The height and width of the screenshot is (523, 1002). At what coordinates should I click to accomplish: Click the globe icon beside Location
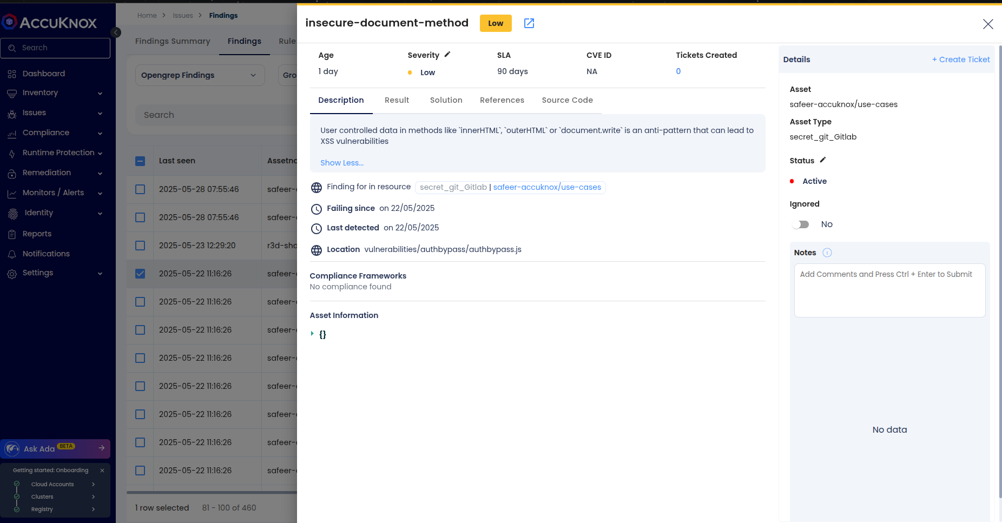(x=317, y=250)
